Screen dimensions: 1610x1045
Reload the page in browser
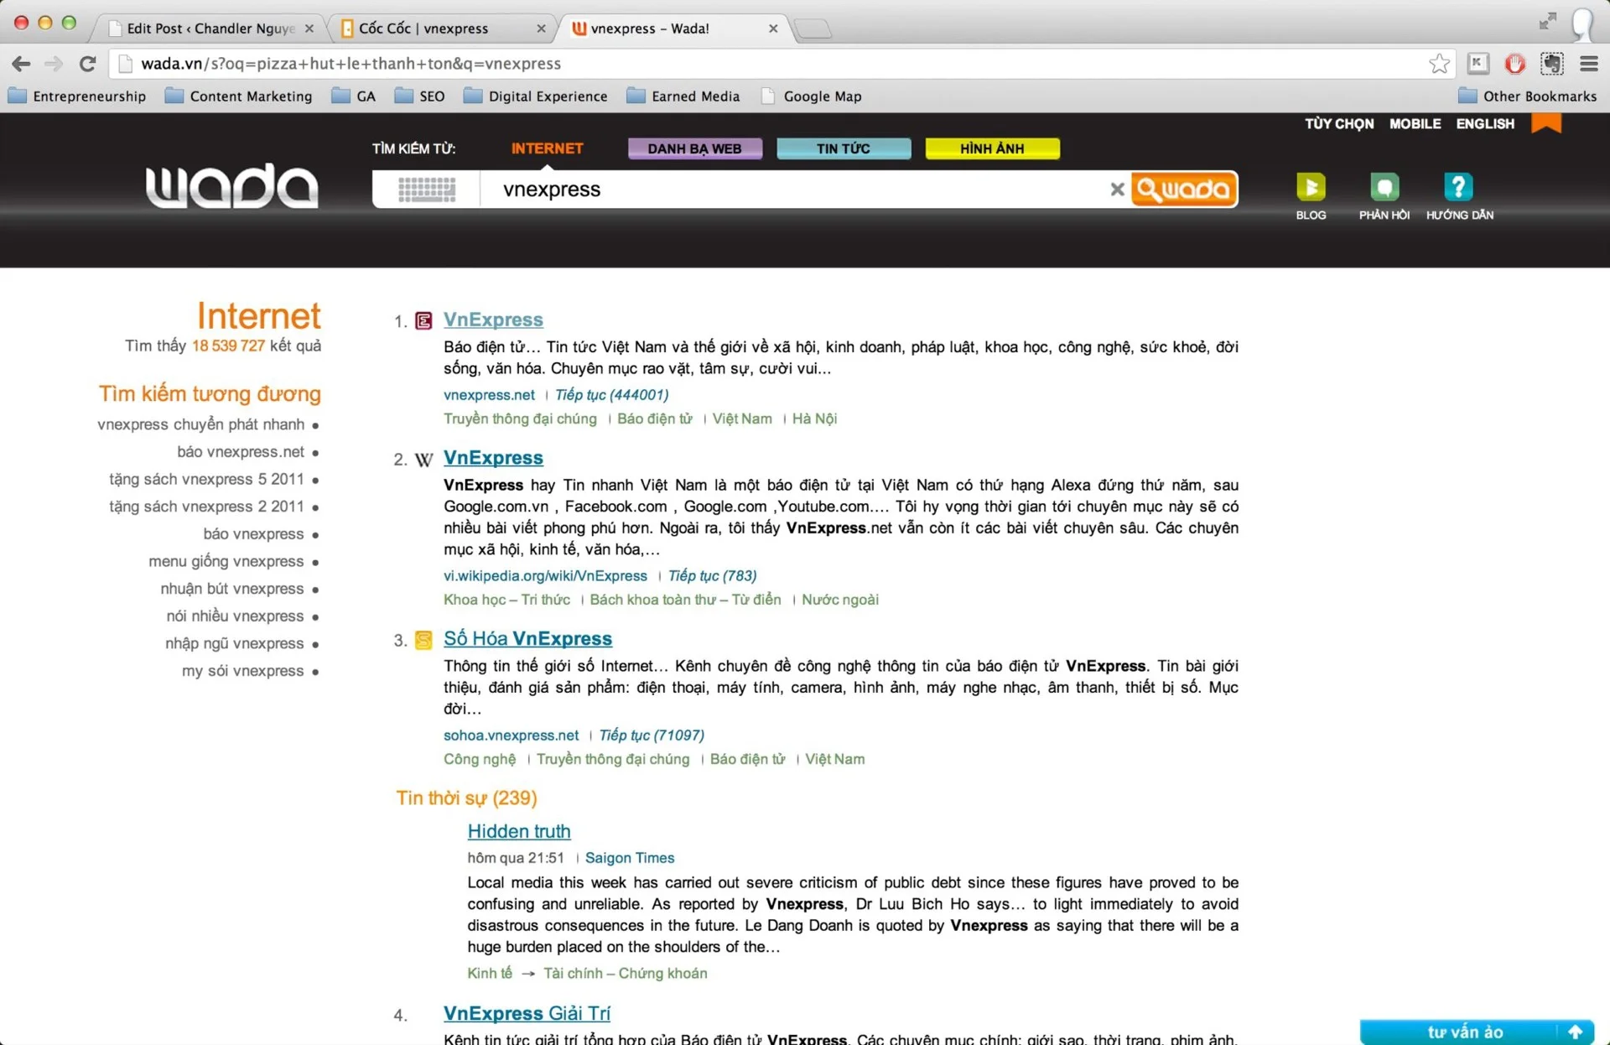pos(87,64)
